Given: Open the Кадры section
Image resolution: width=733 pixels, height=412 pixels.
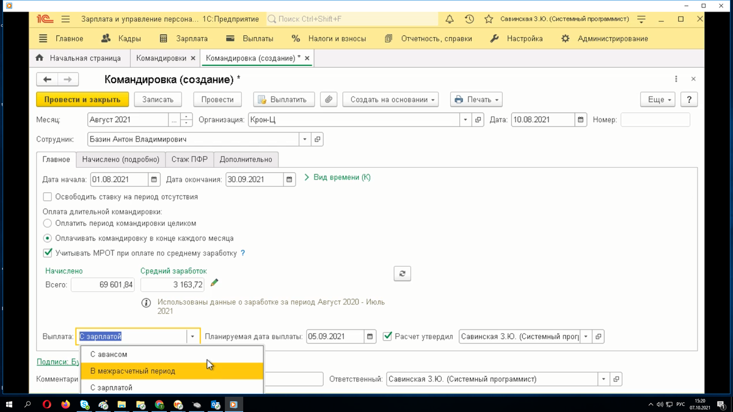Looking at the screenshot, I should tap(121, 38).
